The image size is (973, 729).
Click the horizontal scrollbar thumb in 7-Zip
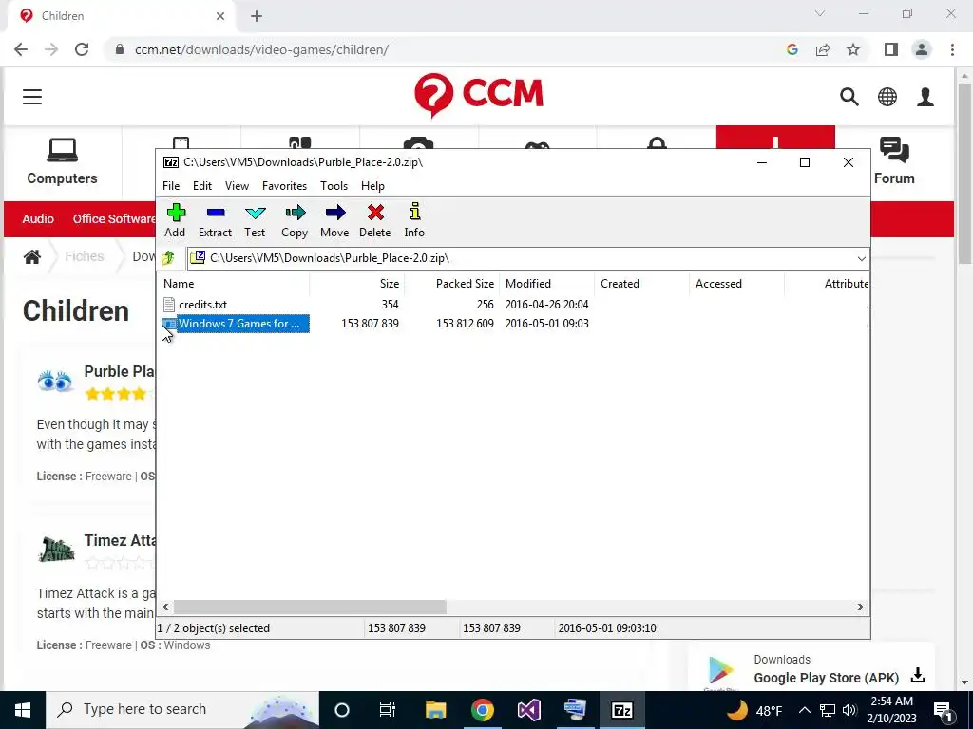click(310, 607)
